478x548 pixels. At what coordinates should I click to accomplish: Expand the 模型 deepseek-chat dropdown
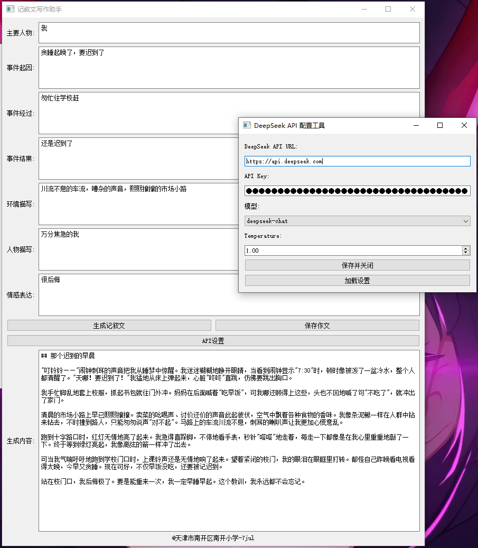click(357, 221)
